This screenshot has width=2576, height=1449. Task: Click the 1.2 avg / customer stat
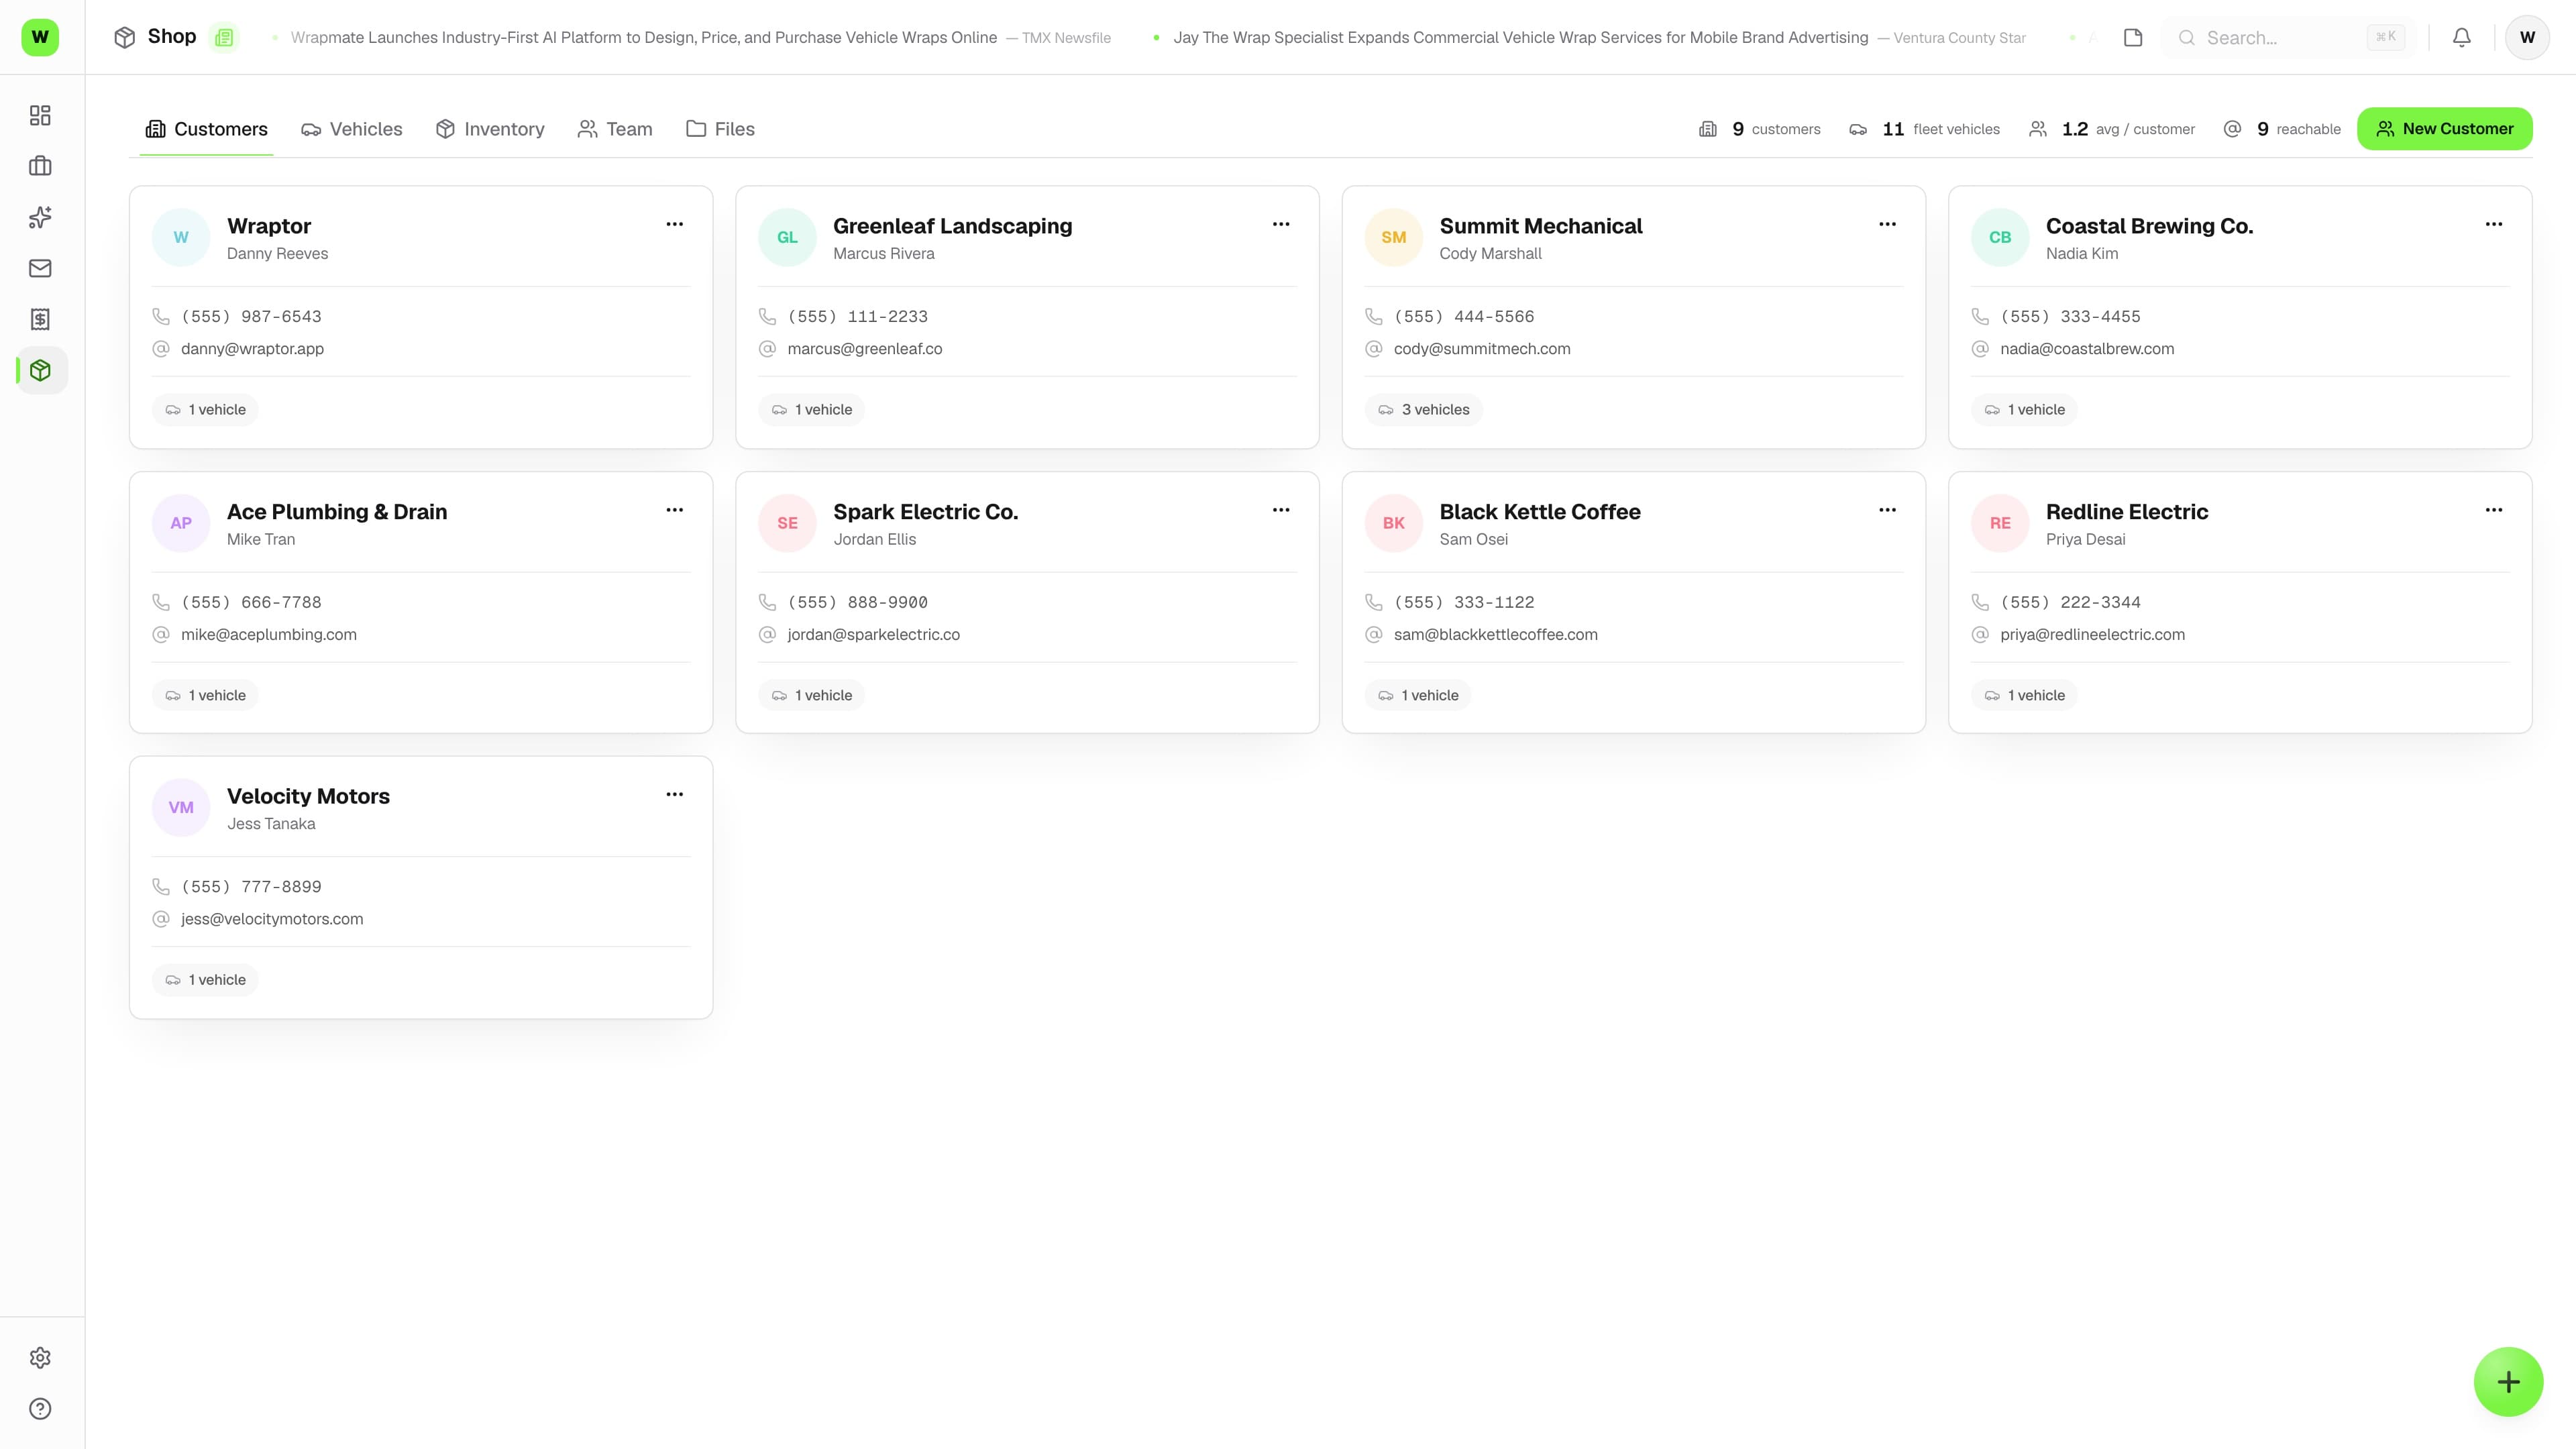pos(2112,129)
